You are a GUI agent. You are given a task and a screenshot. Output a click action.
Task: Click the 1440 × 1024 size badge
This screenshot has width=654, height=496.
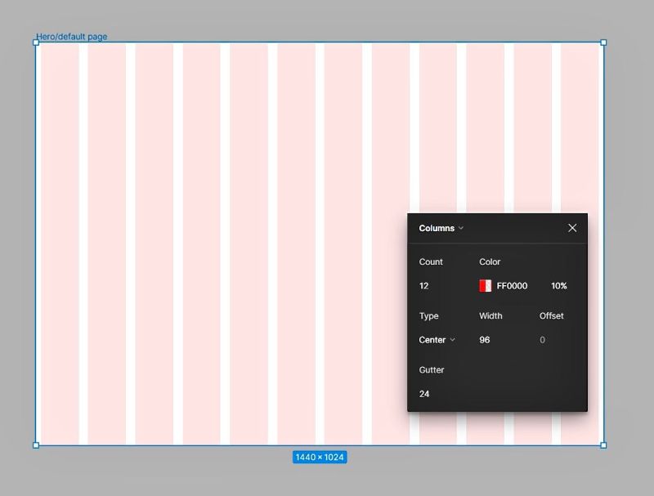(x=319, y=458)
